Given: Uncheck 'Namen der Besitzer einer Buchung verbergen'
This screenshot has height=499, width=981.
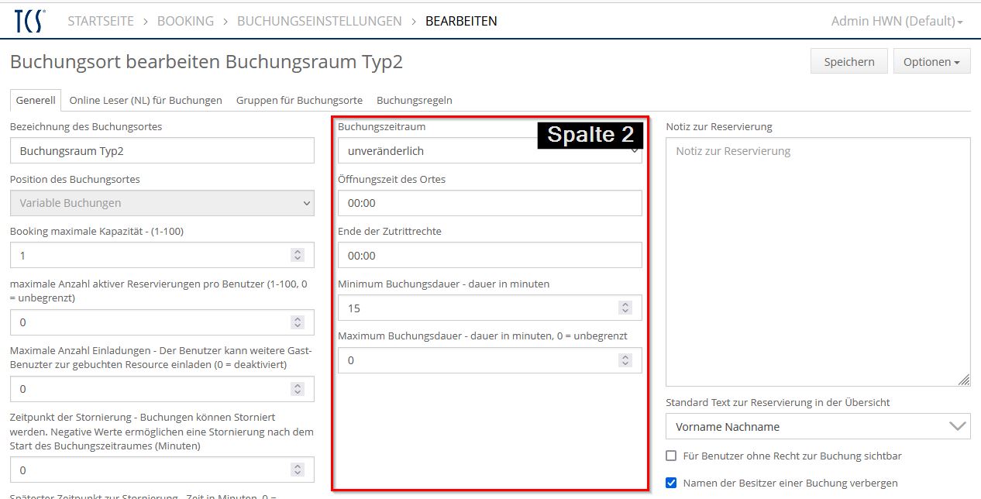Looking at the screenshot, I should coord(672,483).
